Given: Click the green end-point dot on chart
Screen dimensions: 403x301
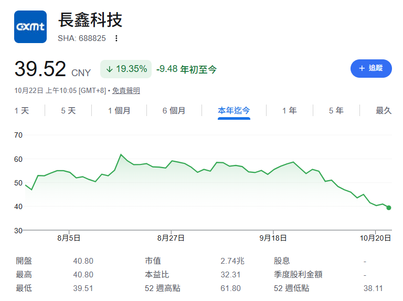Looking at the screenshot, I should point(389,207).
